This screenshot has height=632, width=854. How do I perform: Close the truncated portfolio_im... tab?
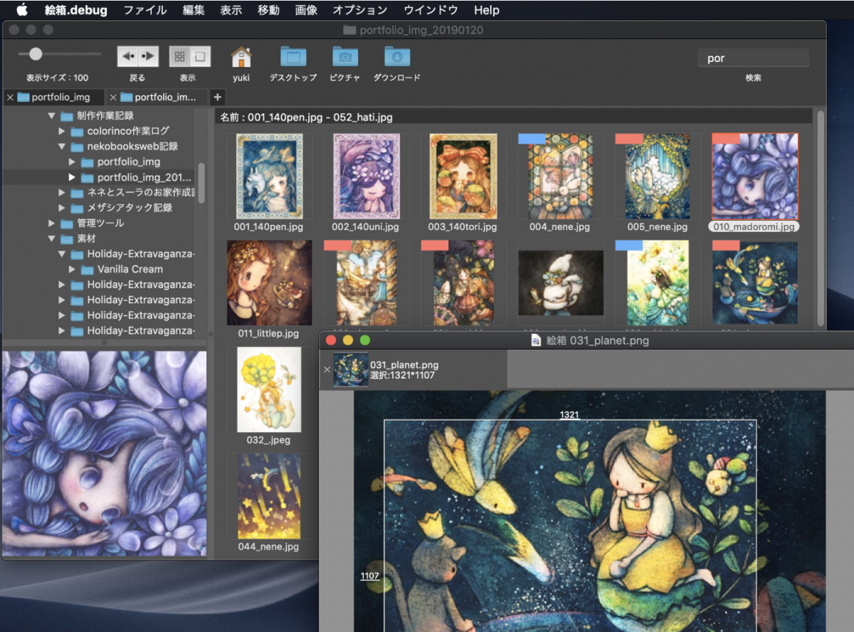(112, 98)
